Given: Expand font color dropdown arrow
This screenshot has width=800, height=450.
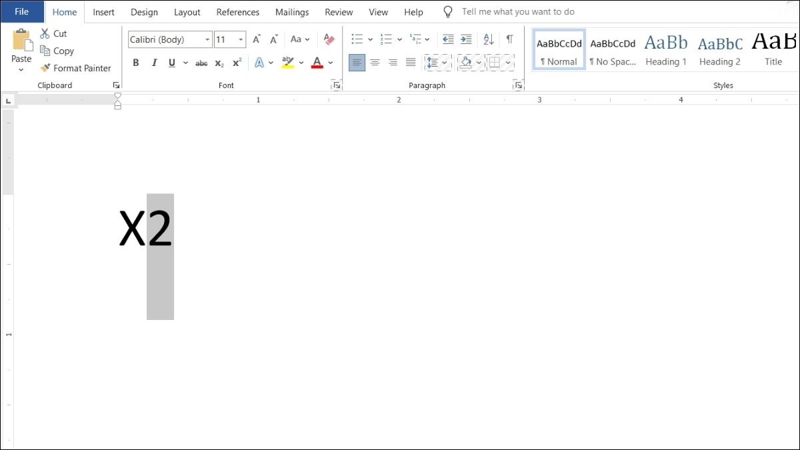Looking at the screenshot, I should click(331, 63).
